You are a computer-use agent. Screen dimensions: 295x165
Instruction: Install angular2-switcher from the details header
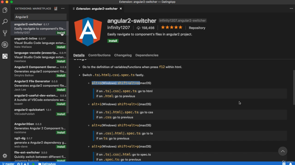(113, 41)
